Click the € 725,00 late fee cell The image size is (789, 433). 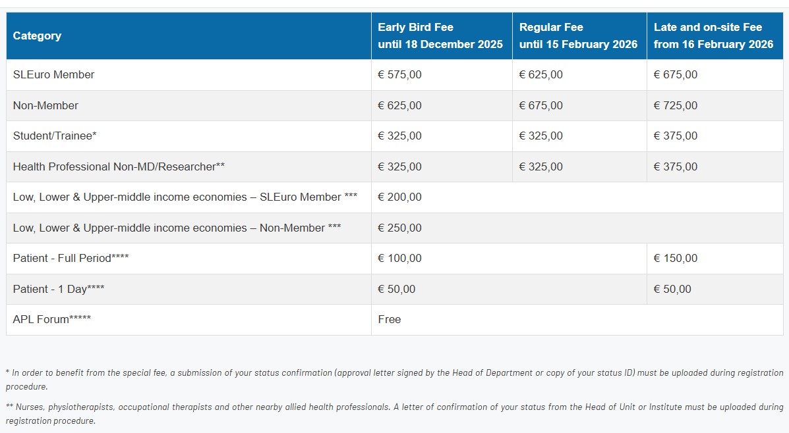(675, 105)
